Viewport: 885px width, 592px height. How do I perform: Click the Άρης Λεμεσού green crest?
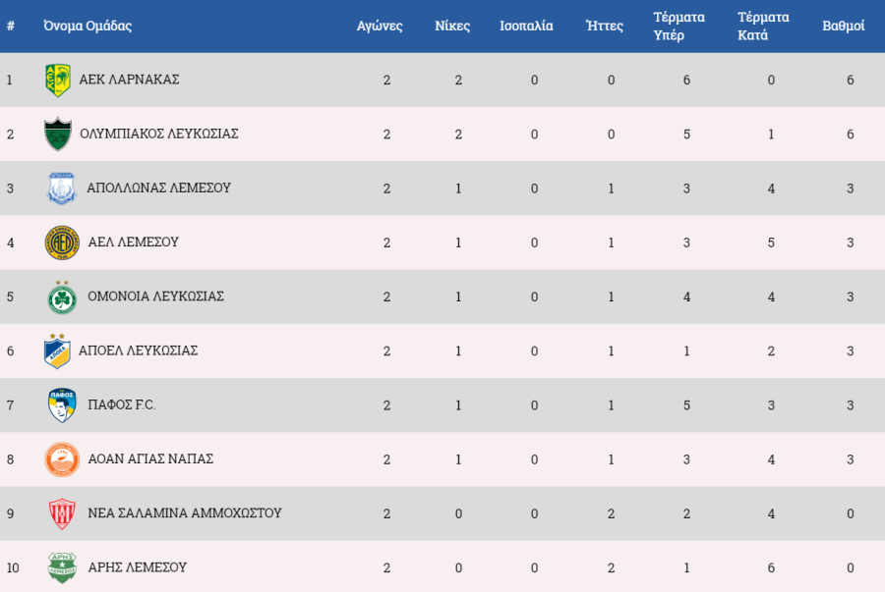(x=62, y=567)
